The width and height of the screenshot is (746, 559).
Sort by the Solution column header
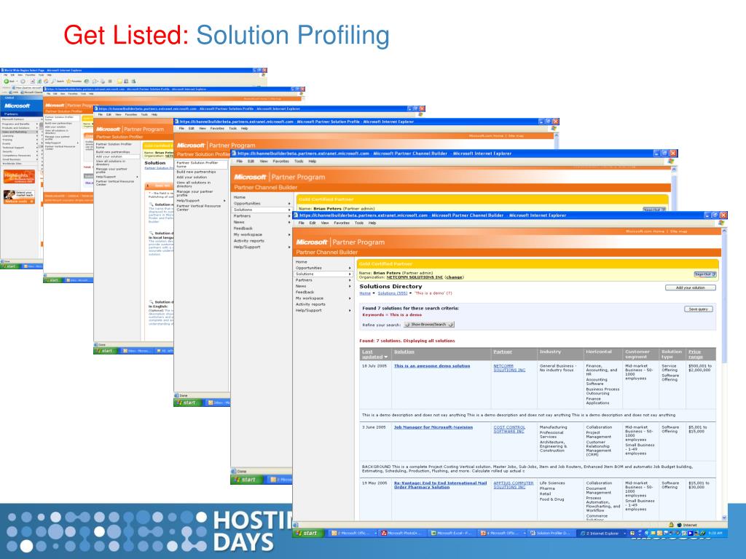pos(404,352)
